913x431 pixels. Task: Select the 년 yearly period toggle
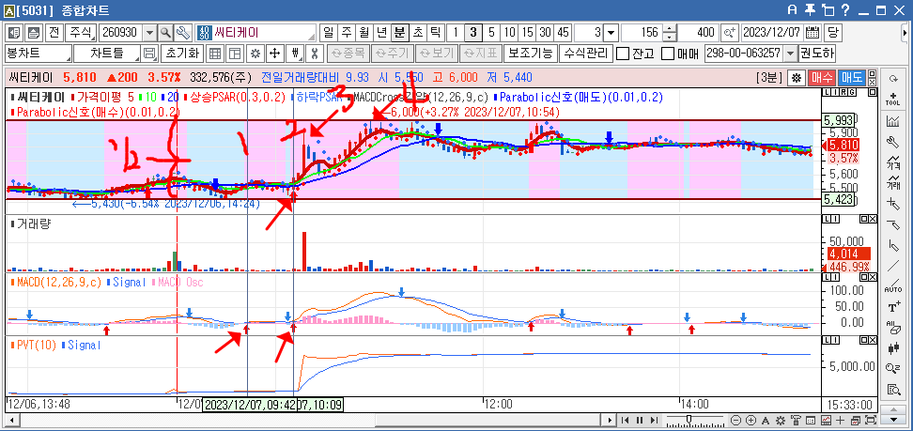(x=381, y=32)
